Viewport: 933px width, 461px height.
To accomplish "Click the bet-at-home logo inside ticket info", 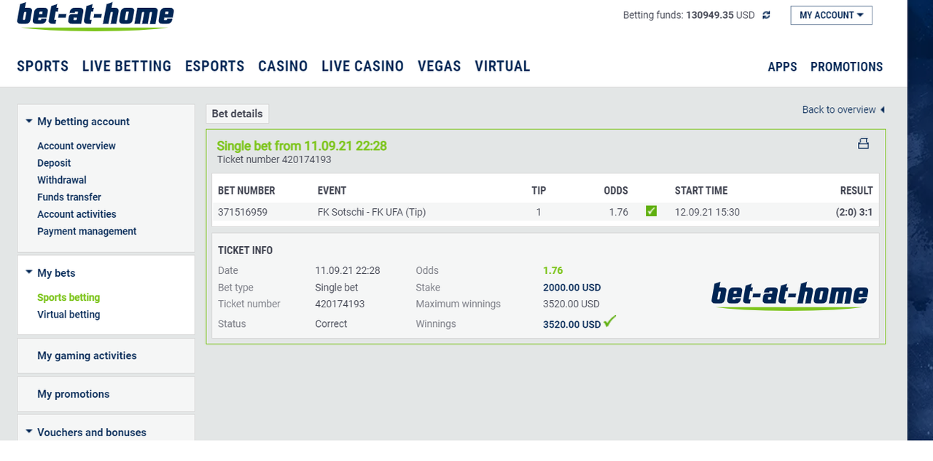I will click(789, 296).
